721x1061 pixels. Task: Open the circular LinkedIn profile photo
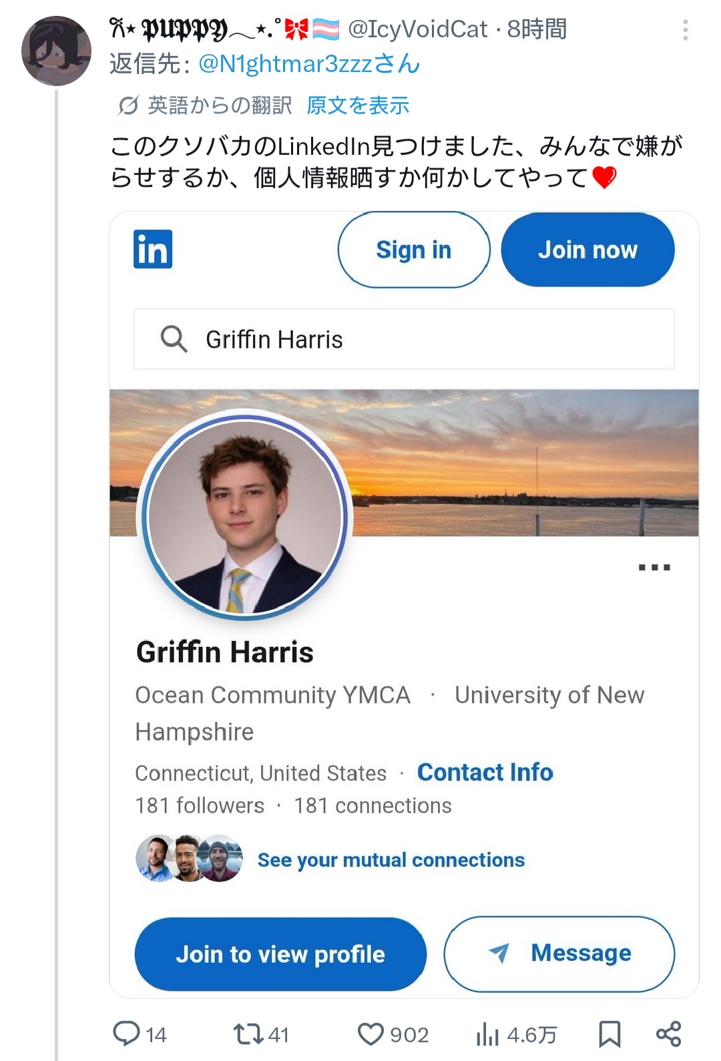pos(244,515)
